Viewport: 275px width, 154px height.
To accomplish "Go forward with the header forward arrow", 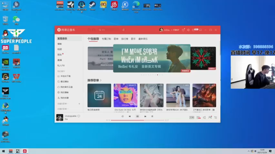I will [93, 30].
